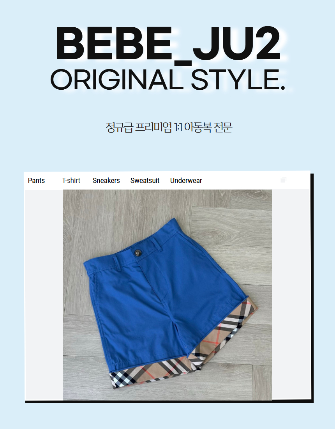This screenshot has width=335, height=429.
Task: Click the BEBE_JU2 brand title
Action: pyautogui.click(x=168, y=44)
